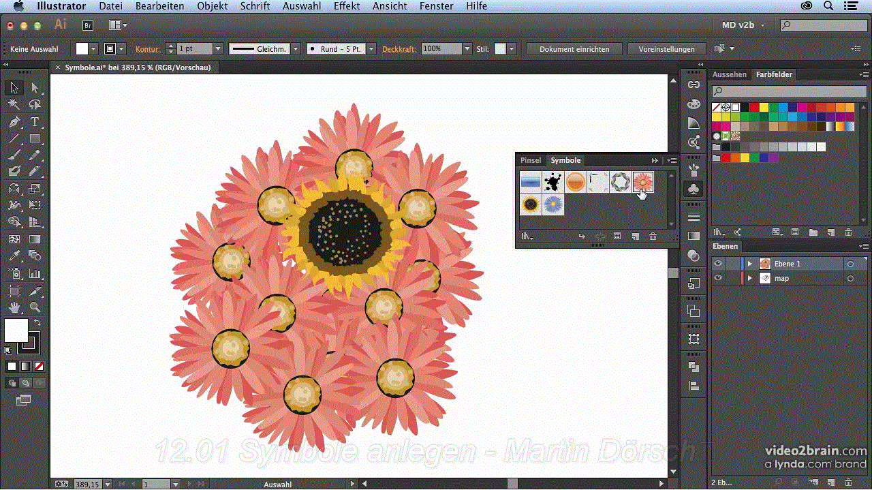Click the Deckkraft label link
This screenshot has height=490, width=872.
pos(399,49)
